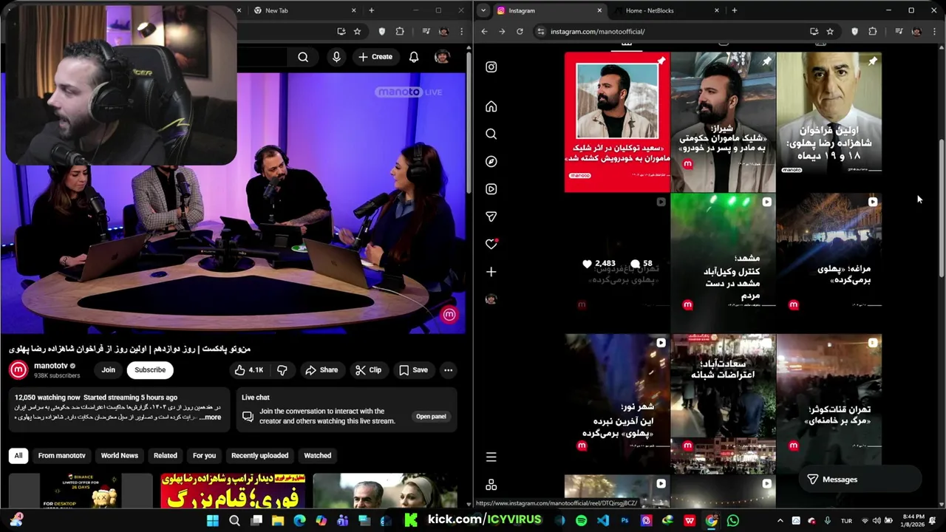Open the pinned Reza Pahlavi post thumbnail
Image resolution: width=946 pixels, height=532 pixels.
pos(828,123)
